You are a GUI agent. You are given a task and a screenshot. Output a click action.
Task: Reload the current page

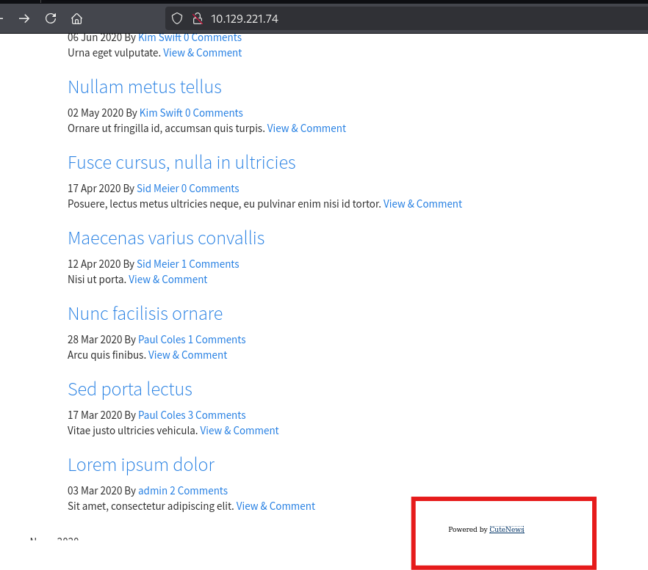51,18
